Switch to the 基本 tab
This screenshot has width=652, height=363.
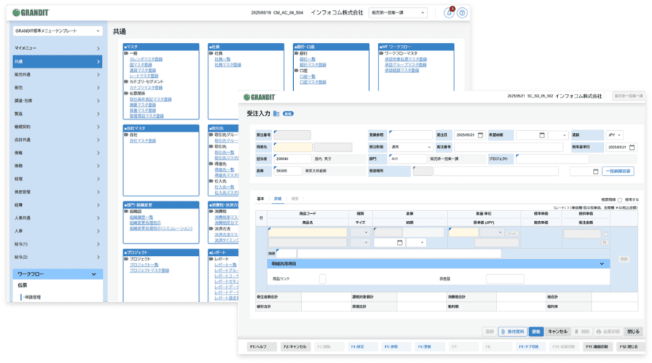pos(260,198)
